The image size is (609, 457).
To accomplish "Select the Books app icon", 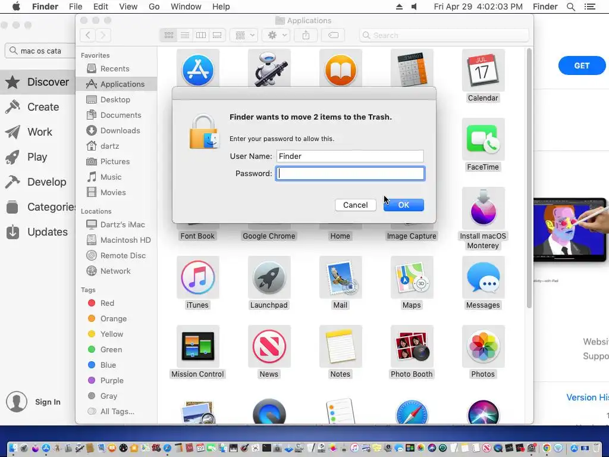I will point(340,70).
